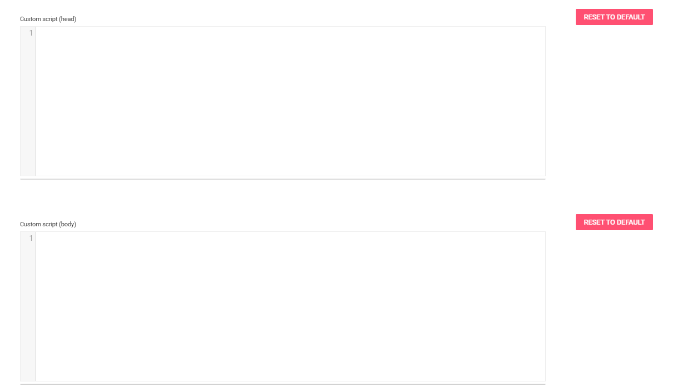Reset the head custom script to default
Viewport: 678px width, 392px height.
point(614,17)
